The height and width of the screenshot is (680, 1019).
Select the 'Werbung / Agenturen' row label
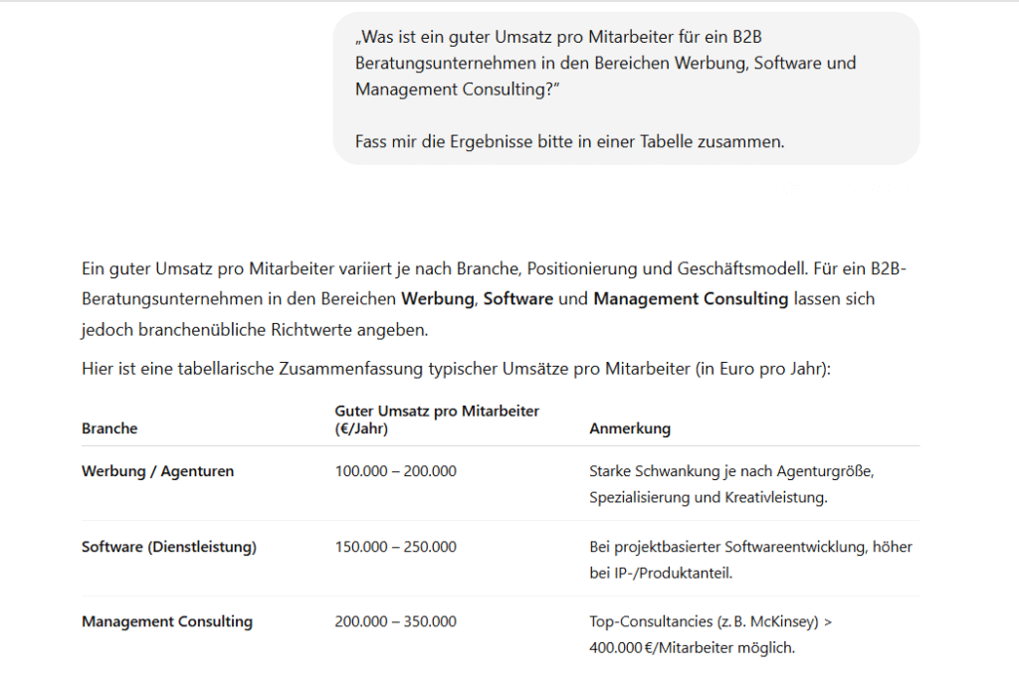[158, 471]
